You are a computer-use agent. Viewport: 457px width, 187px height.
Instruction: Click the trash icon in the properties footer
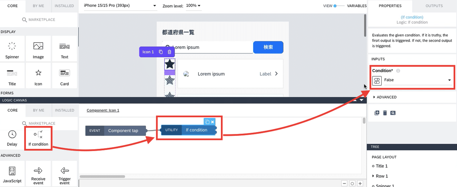coord(385,113)
